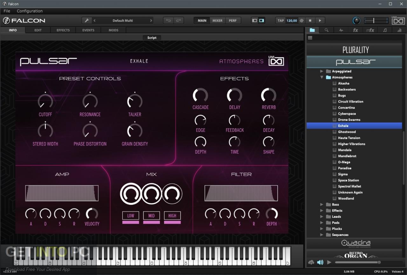Go to previous multi preset arrow

tap(94, 20)
